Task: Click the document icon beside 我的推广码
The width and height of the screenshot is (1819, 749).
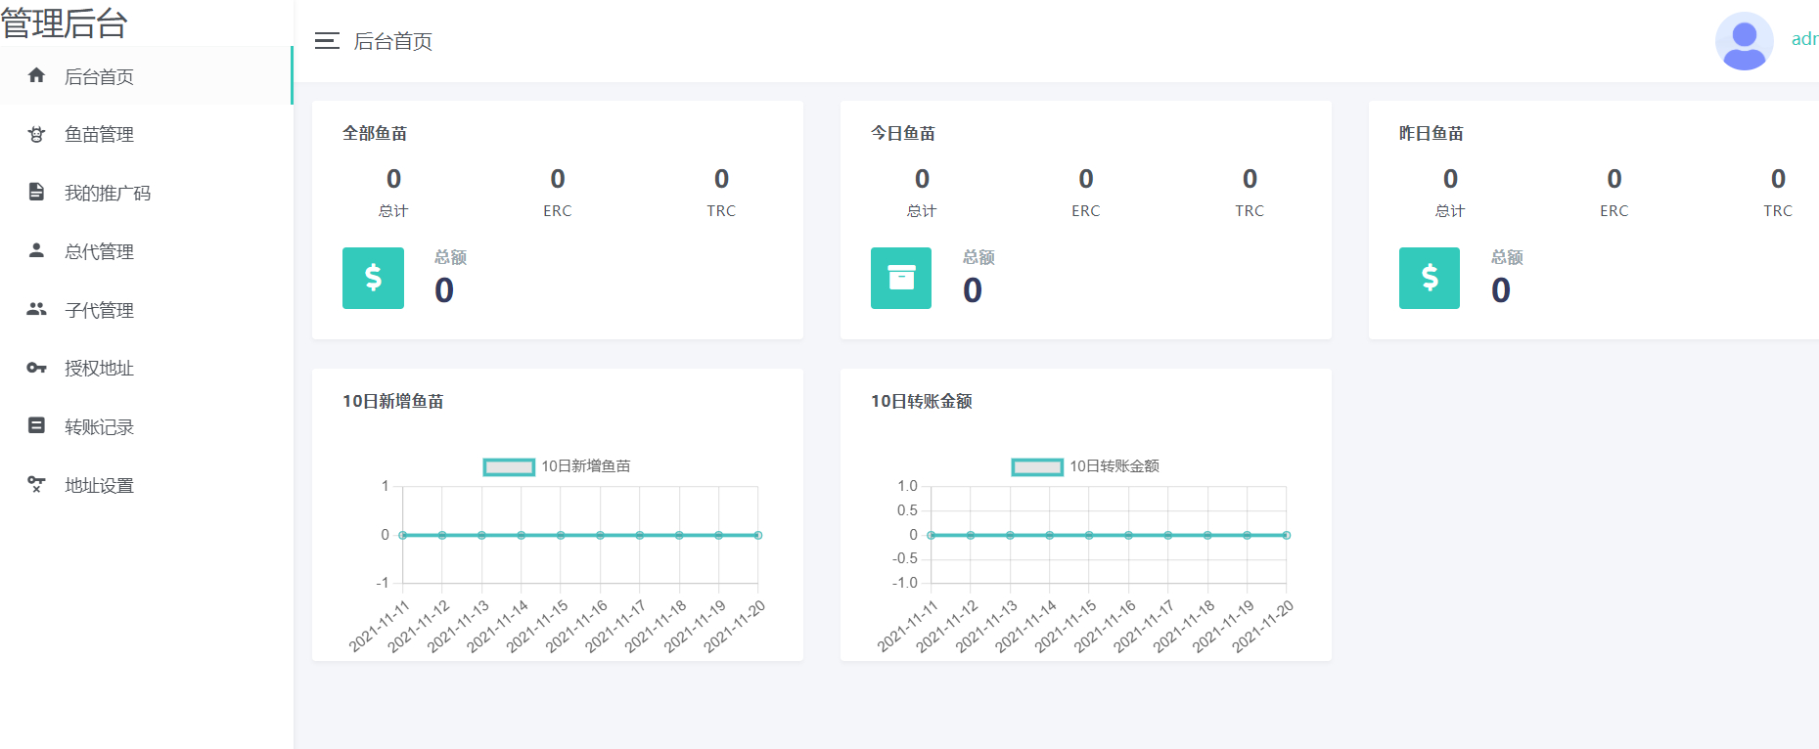Action: tap(36, 192)
